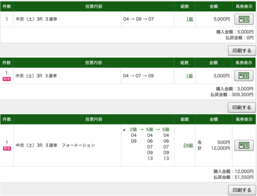Click 印刷する below the 51,550円 payout

(x=242, y=190)
